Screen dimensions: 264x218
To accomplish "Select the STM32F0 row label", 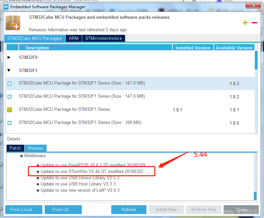I will tap(28, 57).
